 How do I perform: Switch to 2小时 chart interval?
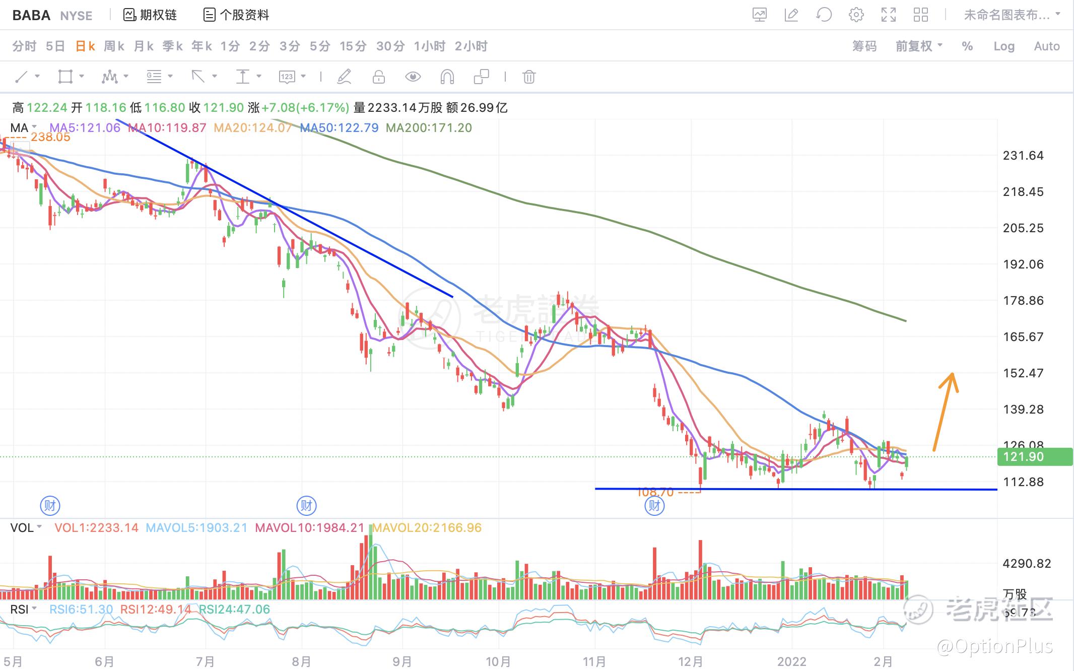click(472, 46)
